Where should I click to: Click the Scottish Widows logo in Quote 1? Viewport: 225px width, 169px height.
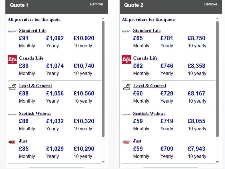click(x=12, y=115)
